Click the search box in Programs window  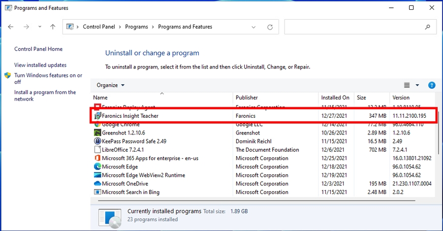click(360, 27)
